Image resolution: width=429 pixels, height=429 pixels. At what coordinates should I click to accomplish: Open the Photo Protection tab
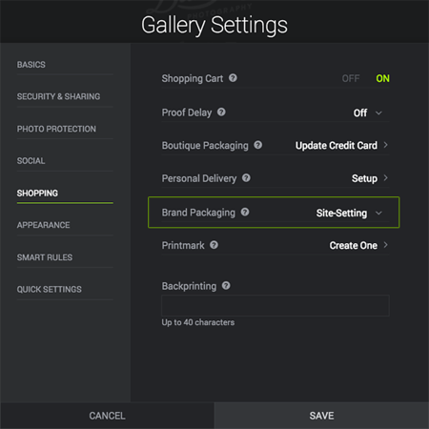56,129
